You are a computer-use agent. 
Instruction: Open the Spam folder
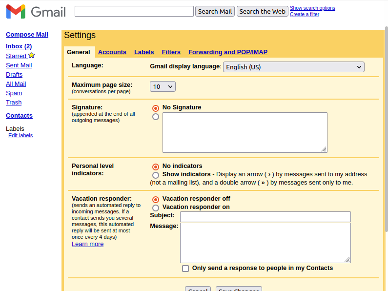coord(14,93)
